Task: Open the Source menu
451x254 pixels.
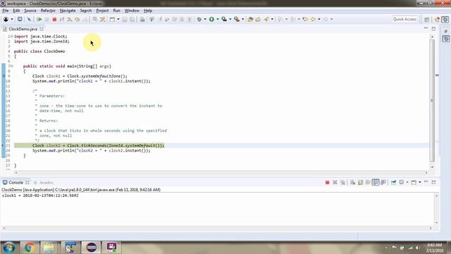Action: pos(30,11)
